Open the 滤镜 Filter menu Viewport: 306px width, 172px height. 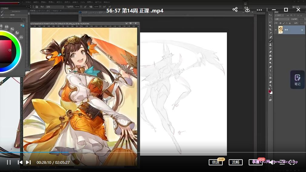[x=75, y=2]
